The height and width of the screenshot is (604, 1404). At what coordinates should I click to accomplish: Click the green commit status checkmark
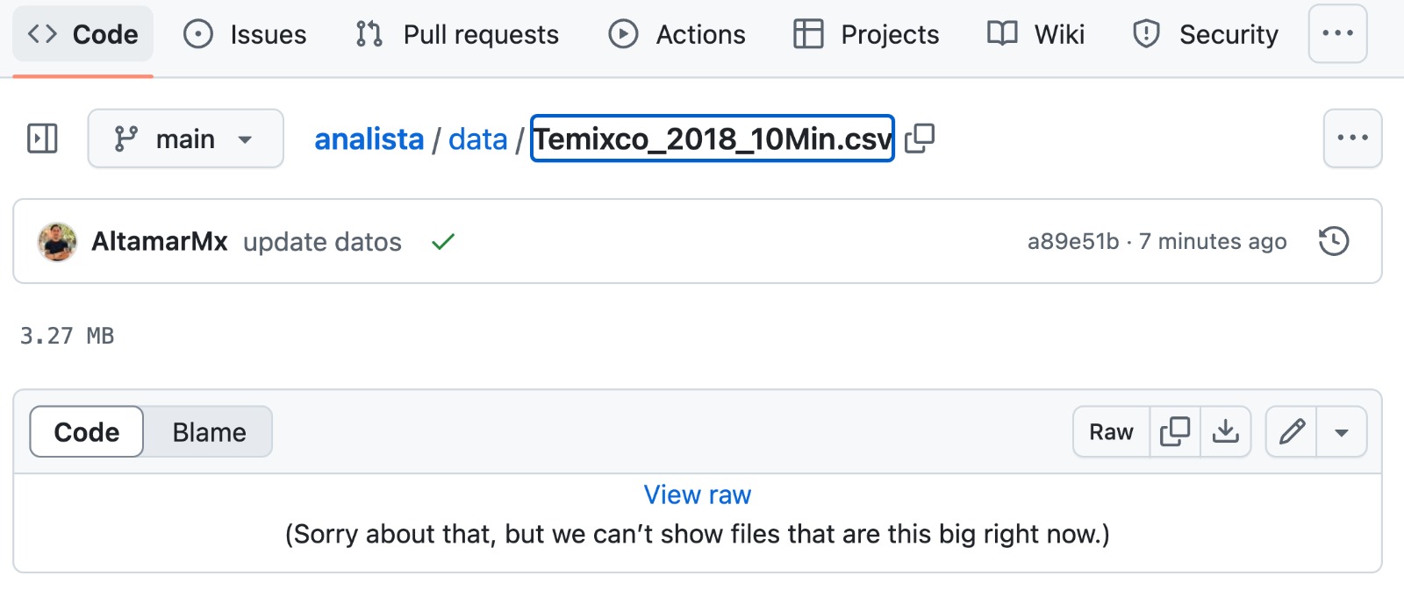443,242
